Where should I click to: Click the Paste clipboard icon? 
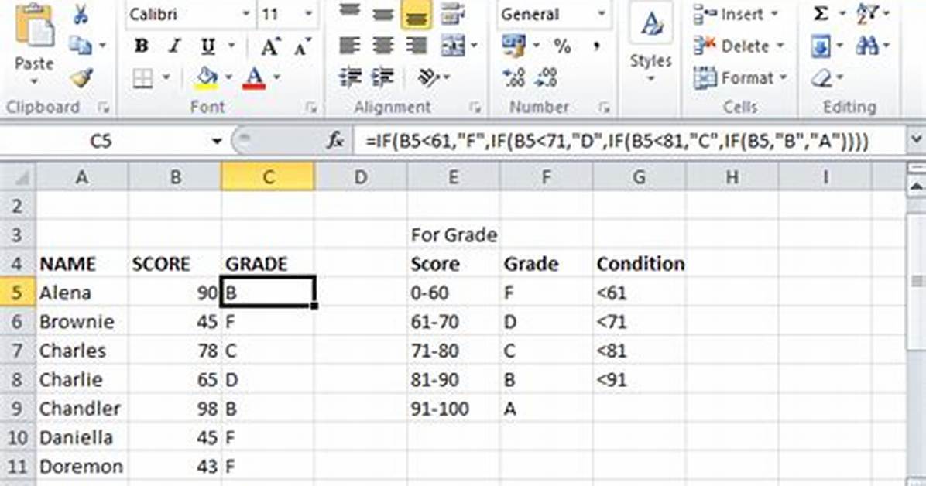pos(34,26)
